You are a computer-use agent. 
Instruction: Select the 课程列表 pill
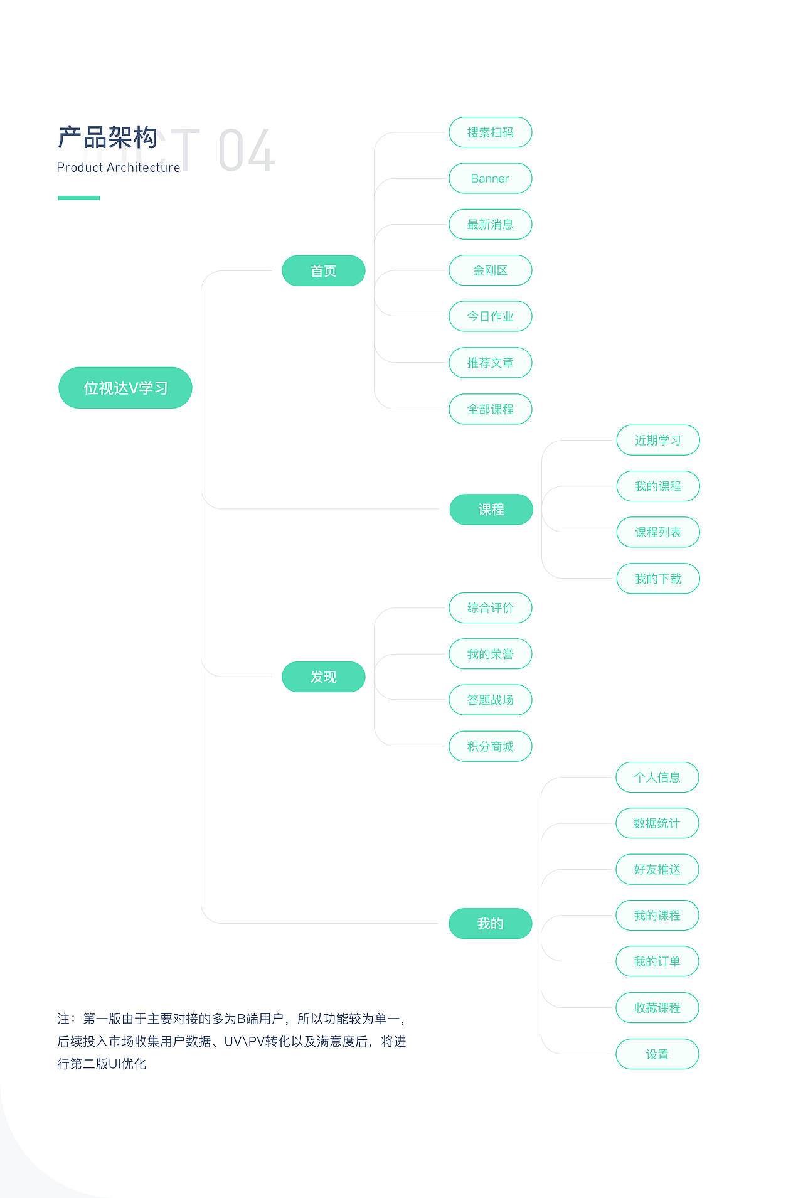coord(657,532)
